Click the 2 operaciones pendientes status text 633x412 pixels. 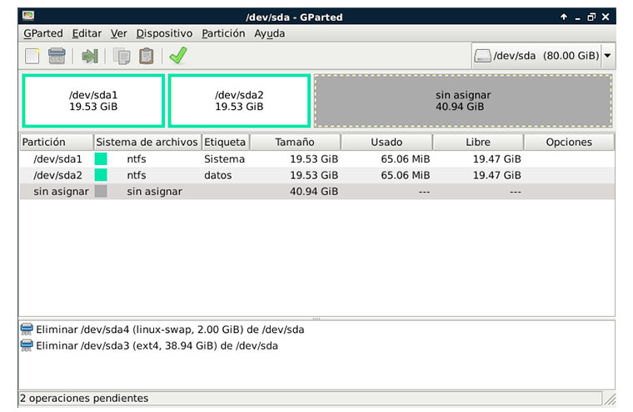click(84, 398)
